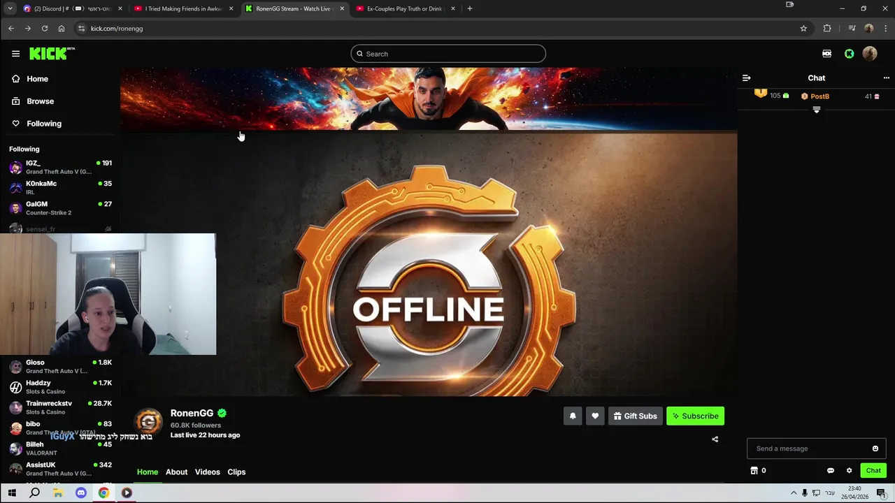Screen dimensions: 895x503
Task: Click the browser forward arrow
Action: (28, 29)
